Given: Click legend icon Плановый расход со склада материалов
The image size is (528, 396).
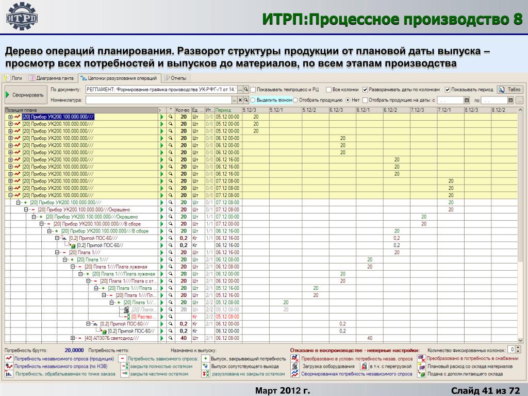Looking at the screenshot, I should (x=421, y=367).
